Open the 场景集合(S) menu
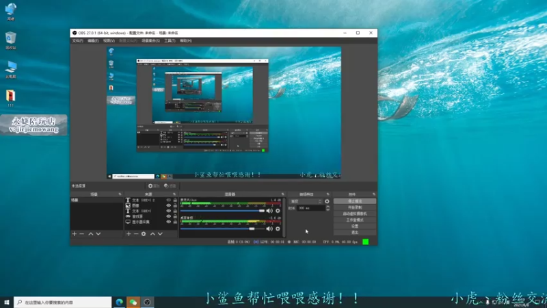This screenshot has height=308, width=547. (150, 41)
